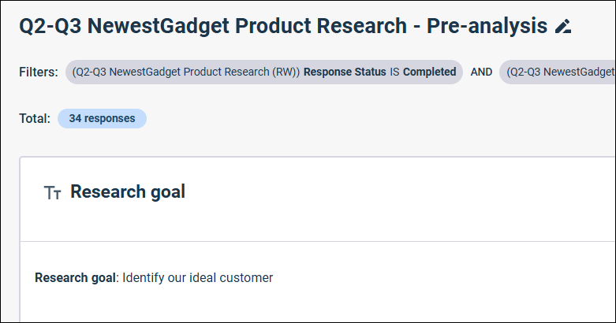Viewport: 616px width, 323px height.
Task: Click the Total label
Action: click(x=35, y=118)
